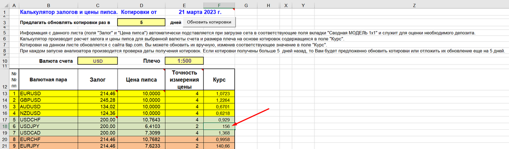Click the 'Залог' table header
The height and width of the screenshot is (149, 509).
coord(97,80)
